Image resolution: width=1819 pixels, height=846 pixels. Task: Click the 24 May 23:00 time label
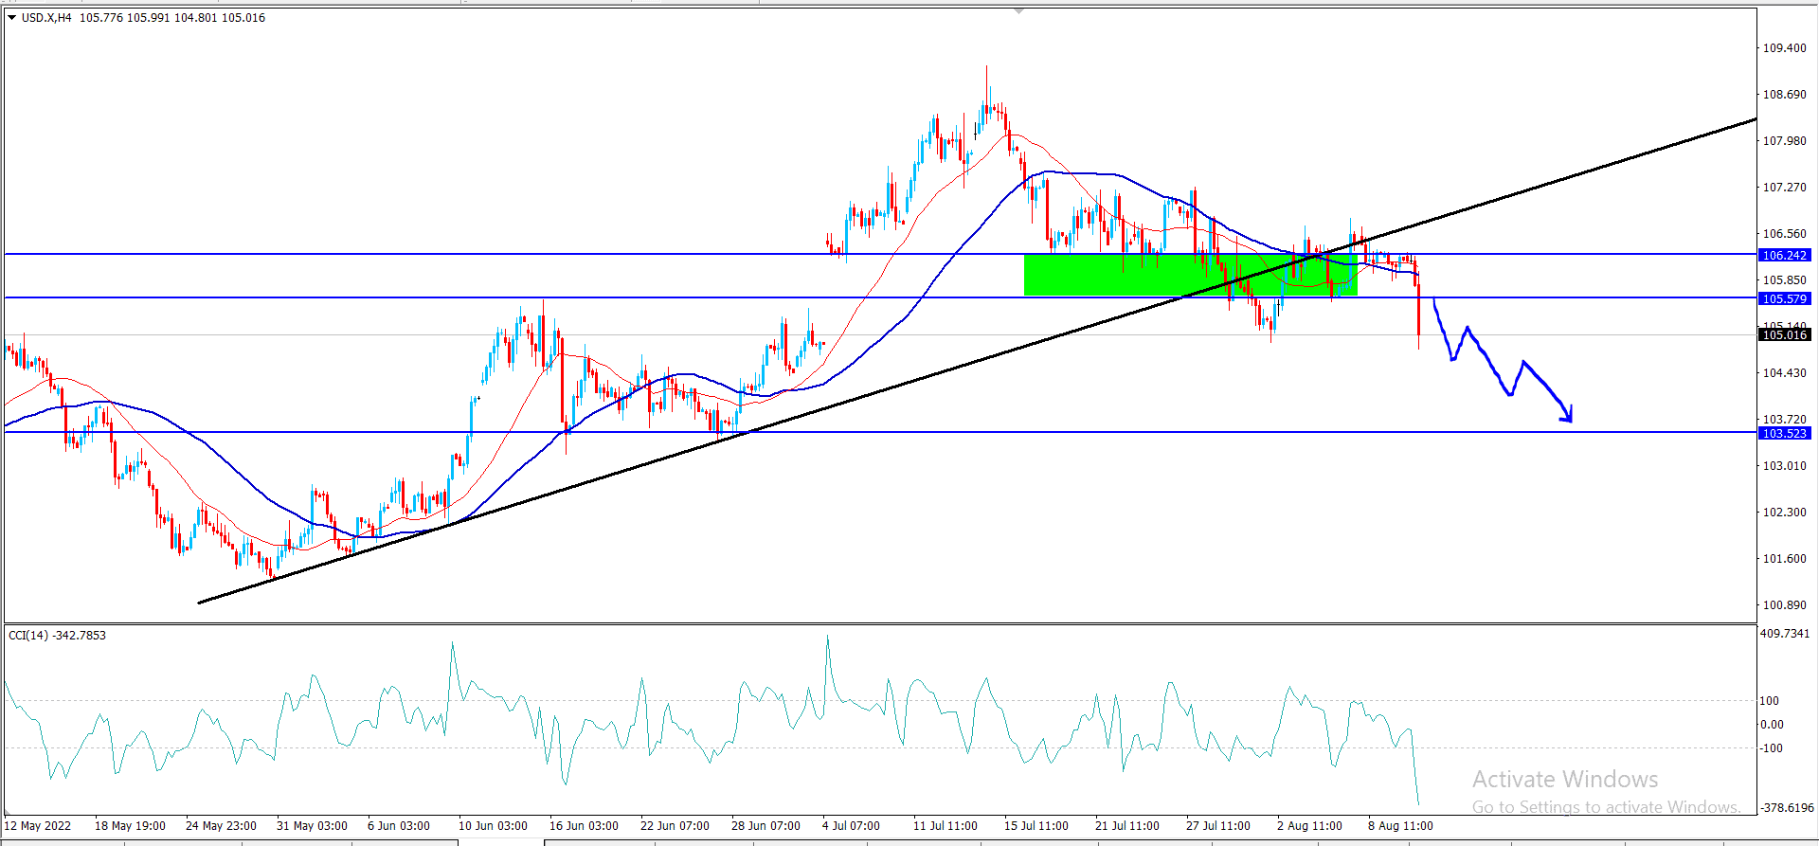coord(221,826)
